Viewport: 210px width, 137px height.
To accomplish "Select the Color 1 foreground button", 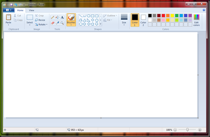I will [135, 20].
